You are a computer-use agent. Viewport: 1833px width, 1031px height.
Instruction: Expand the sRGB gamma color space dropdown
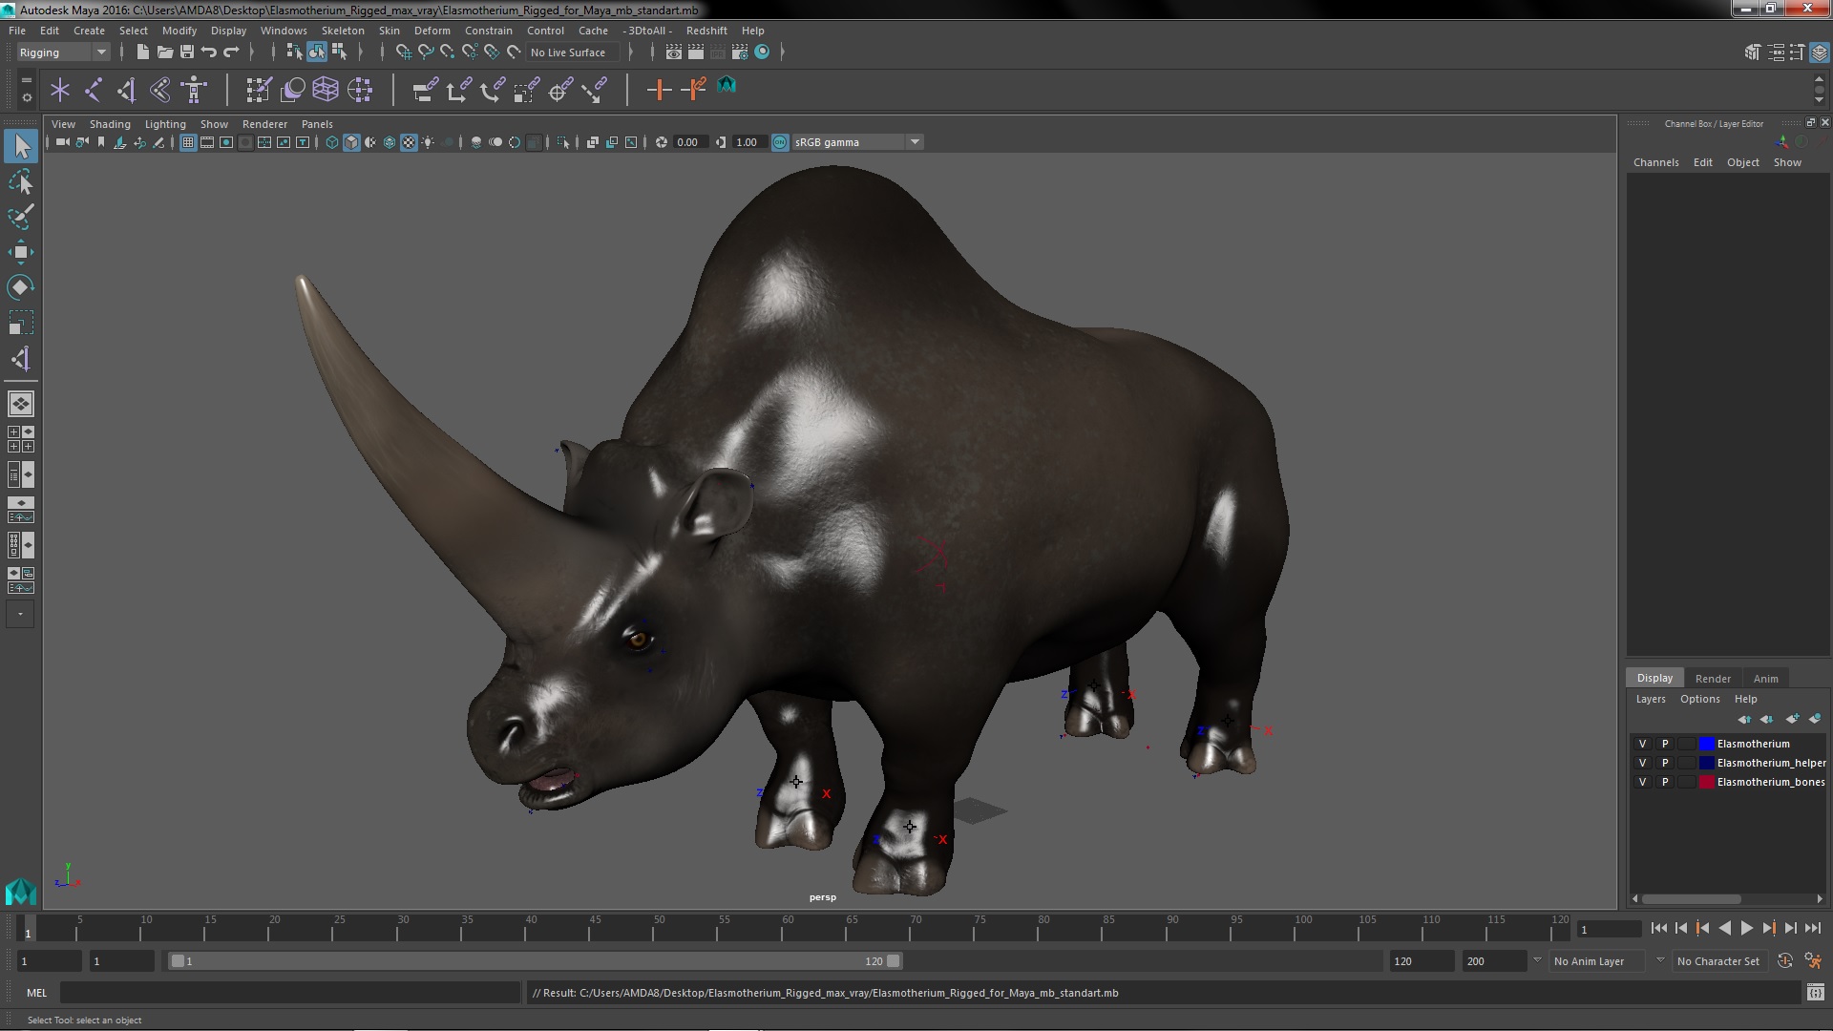915,142
